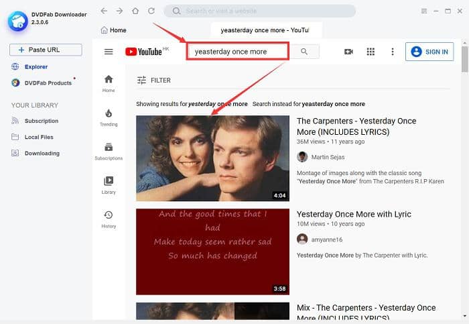Open the amyanne16 channel name
This screenshot has height=324, width=469.
327,239
